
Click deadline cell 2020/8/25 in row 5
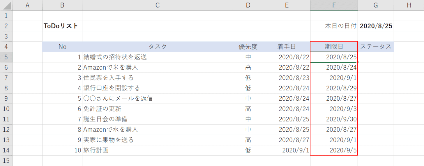(x=334, y=57)
